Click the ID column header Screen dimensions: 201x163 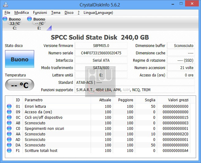click(18, 100)
